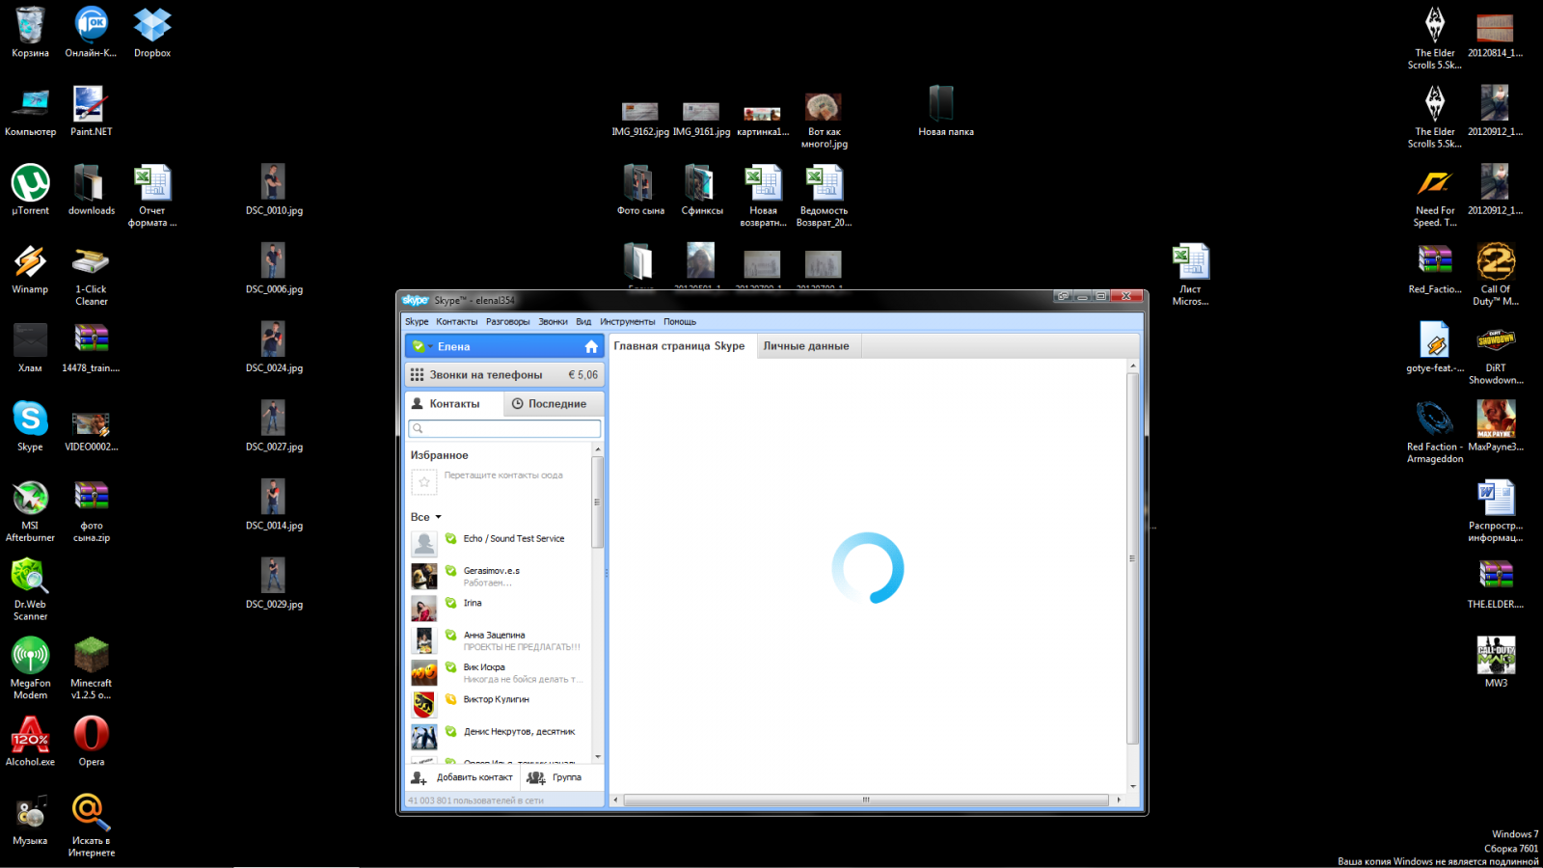This screenshot has width=1543, height=868.
Task: Expand the Все contact filter dropdown
Action: pyautogui.click(x=438, y=517)
